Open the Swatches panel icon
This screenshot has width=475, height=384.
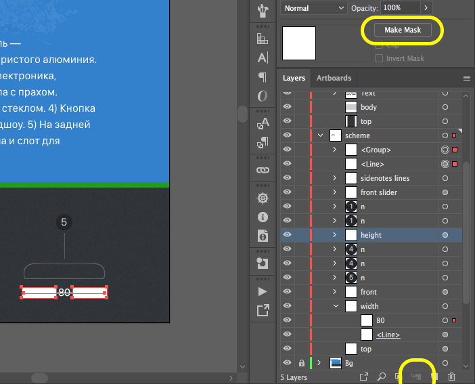(x=263, y=39)
